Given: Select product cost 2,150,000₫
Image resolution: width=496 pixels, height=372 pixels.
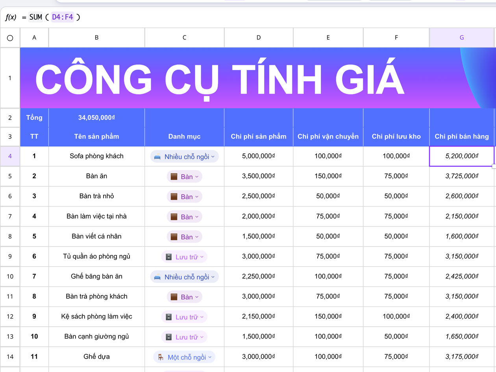Looking at the screenshot, I should [x=259, y=317].
